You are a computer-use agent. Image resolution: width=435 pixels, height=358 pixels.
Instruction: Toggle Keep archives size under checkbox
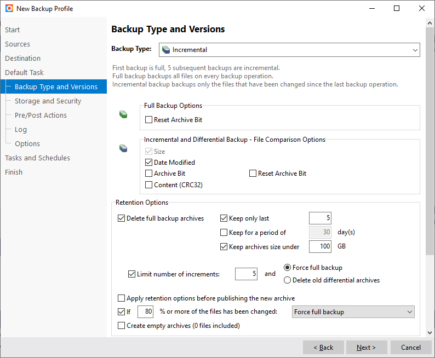point(224,247)
